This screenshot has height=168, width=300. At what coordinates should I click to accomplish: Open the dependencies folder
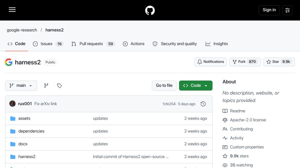[x=31, y=131]
